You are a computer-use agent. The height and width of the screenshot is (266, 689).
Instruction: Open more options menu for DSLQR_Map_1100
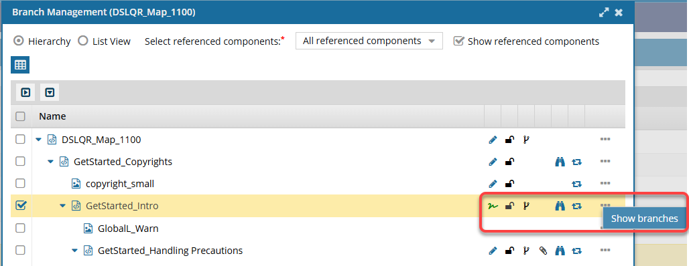(605, 140)
